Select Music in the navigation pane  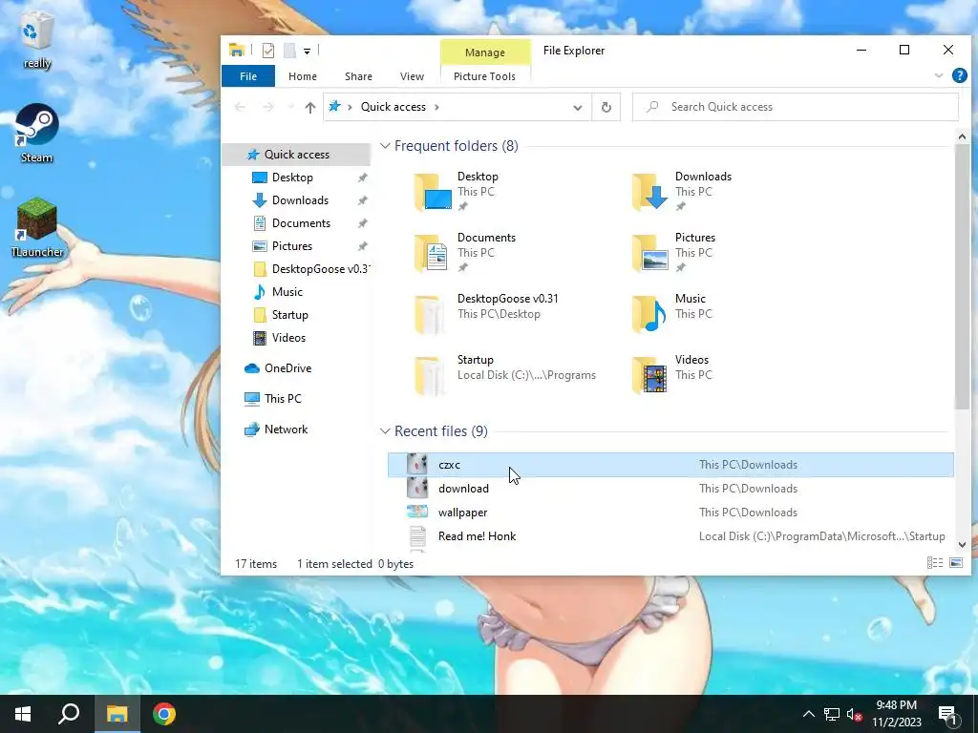pyautogui.click(x=287, y=292)
